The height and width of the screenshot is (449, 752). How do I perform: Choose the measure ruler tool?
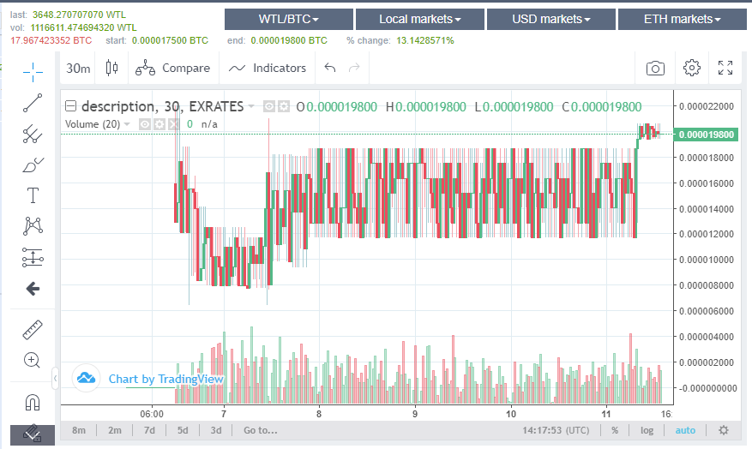33,329
